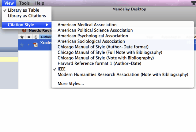Click the Needs Review question mark icon

tap(24, 30)
